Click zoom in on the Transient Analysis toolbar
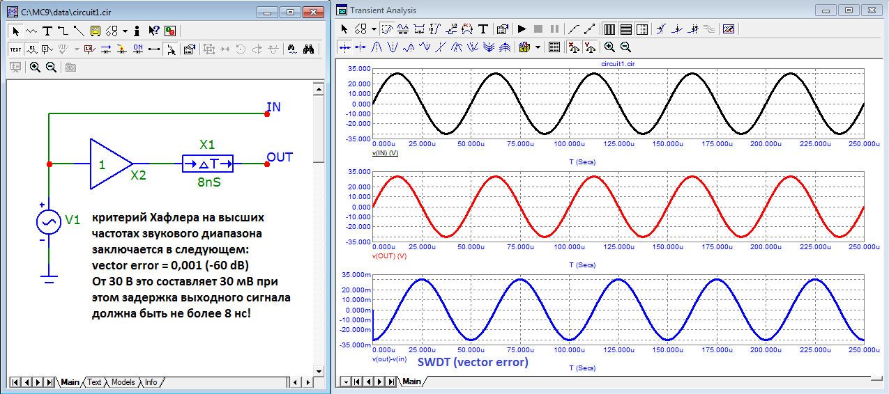 (x=609, y=47)
